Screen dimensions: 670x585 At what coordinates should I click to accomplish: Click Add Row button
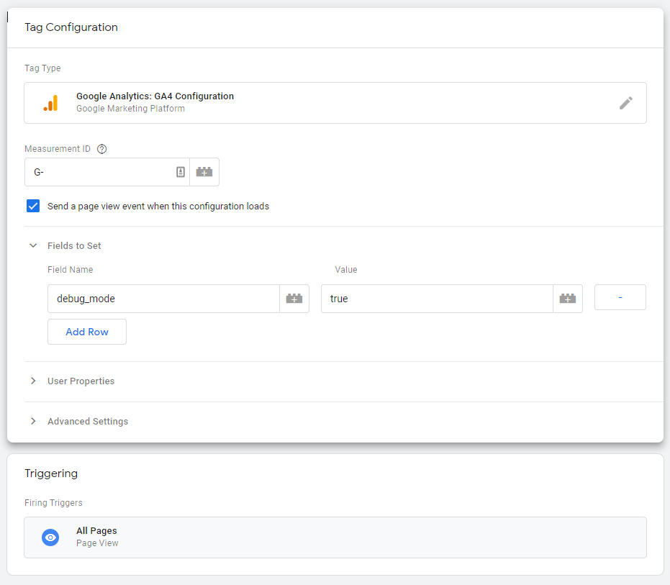tap(87, 332)
